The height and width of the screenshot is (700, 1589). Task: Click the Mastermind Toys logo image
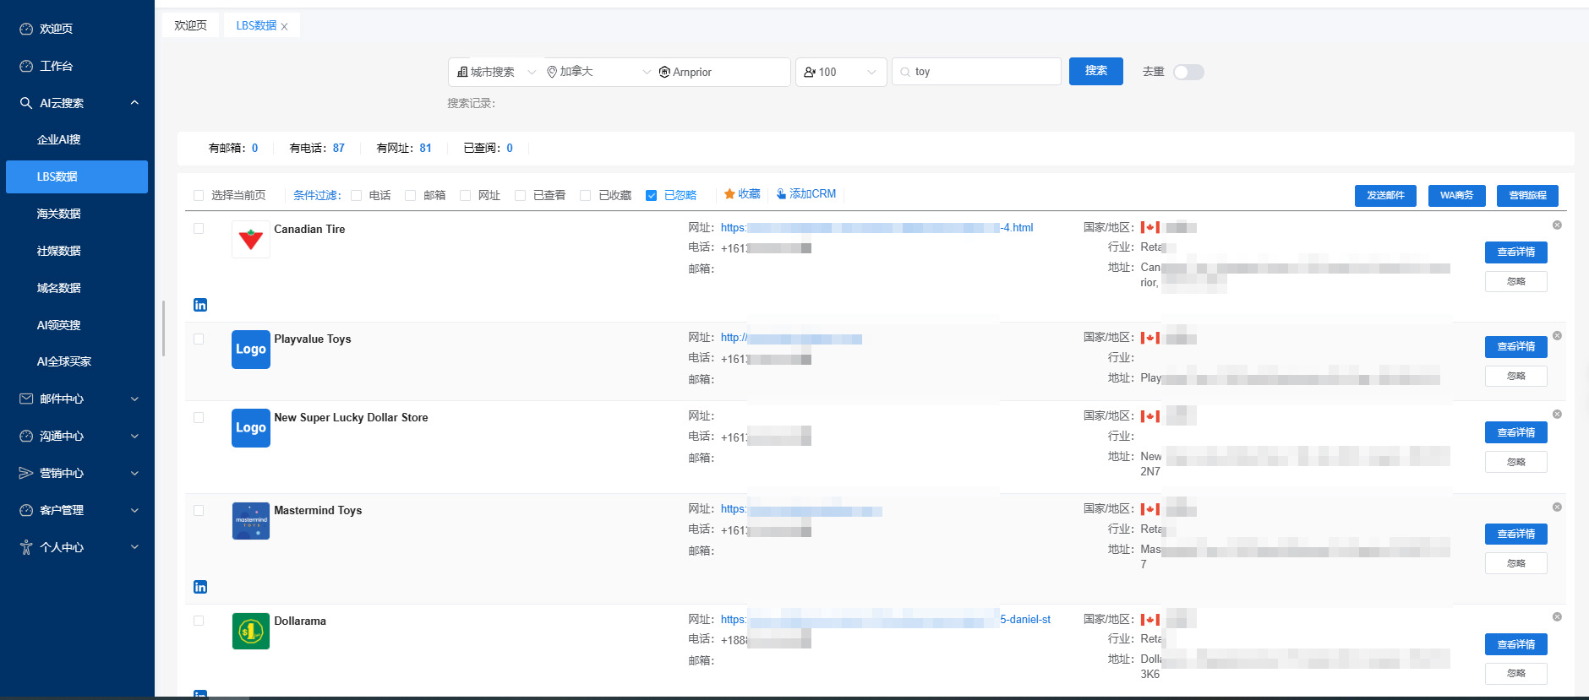[x=251, y=521]
